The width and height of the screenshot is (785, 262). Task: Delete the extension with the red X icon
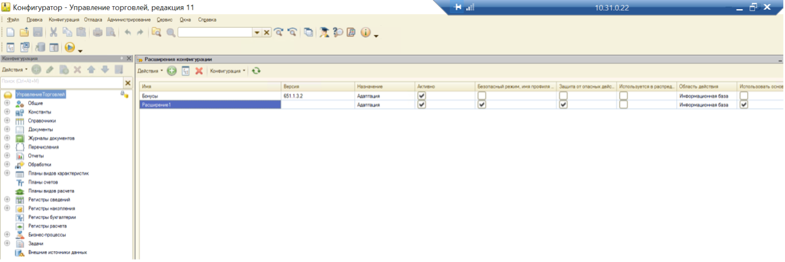point(199,71)
